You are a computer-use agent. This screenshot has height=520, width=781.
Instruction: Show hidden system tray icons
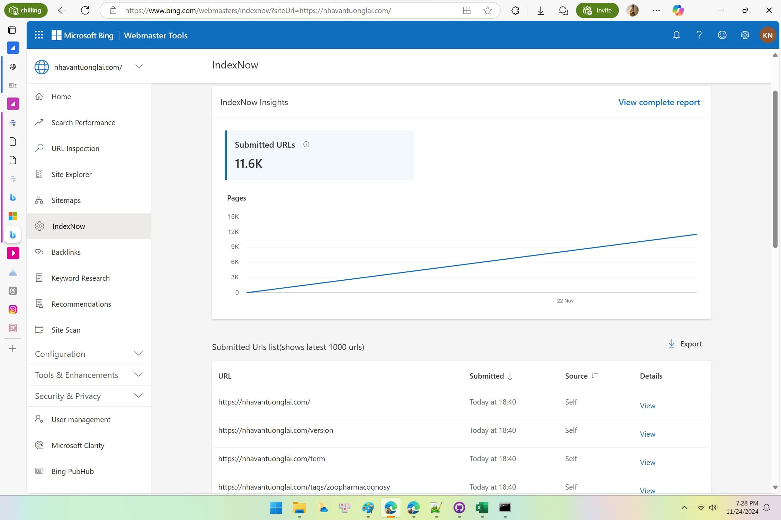click(x=684, y=508)
